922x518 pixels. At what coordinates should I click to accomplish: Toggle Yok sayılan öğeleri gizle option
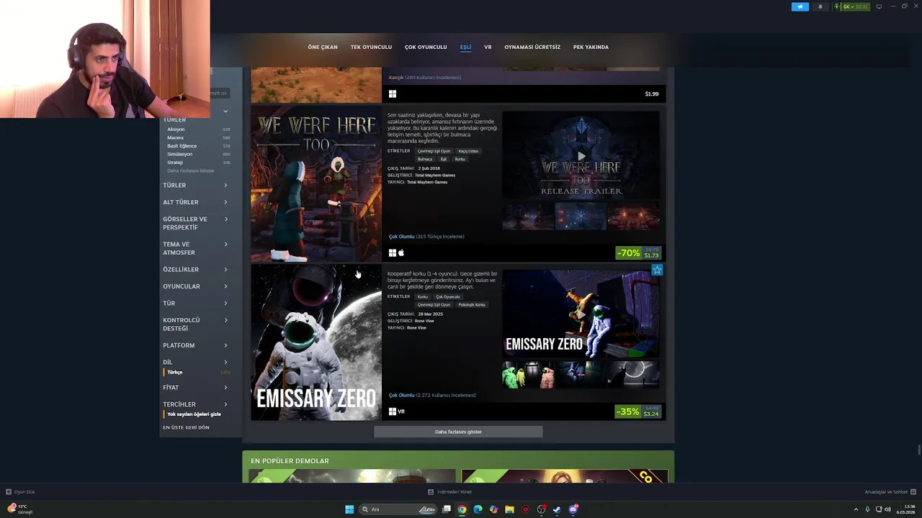[194, 414]
